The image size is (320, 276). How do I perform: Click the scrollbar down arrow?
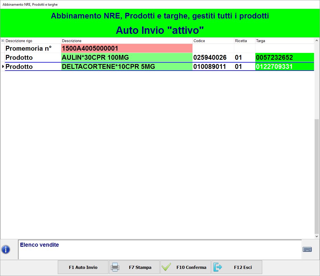coord(317,236)
